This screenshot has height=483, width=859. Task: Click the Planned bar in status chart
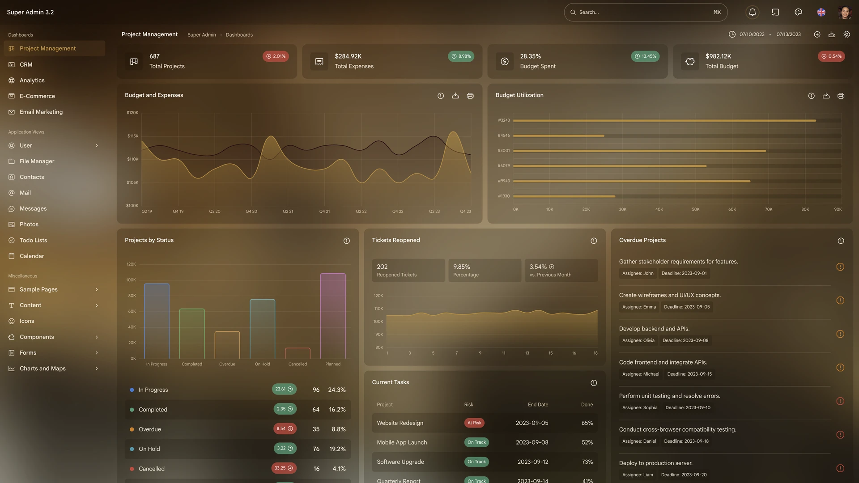(333, 316)
